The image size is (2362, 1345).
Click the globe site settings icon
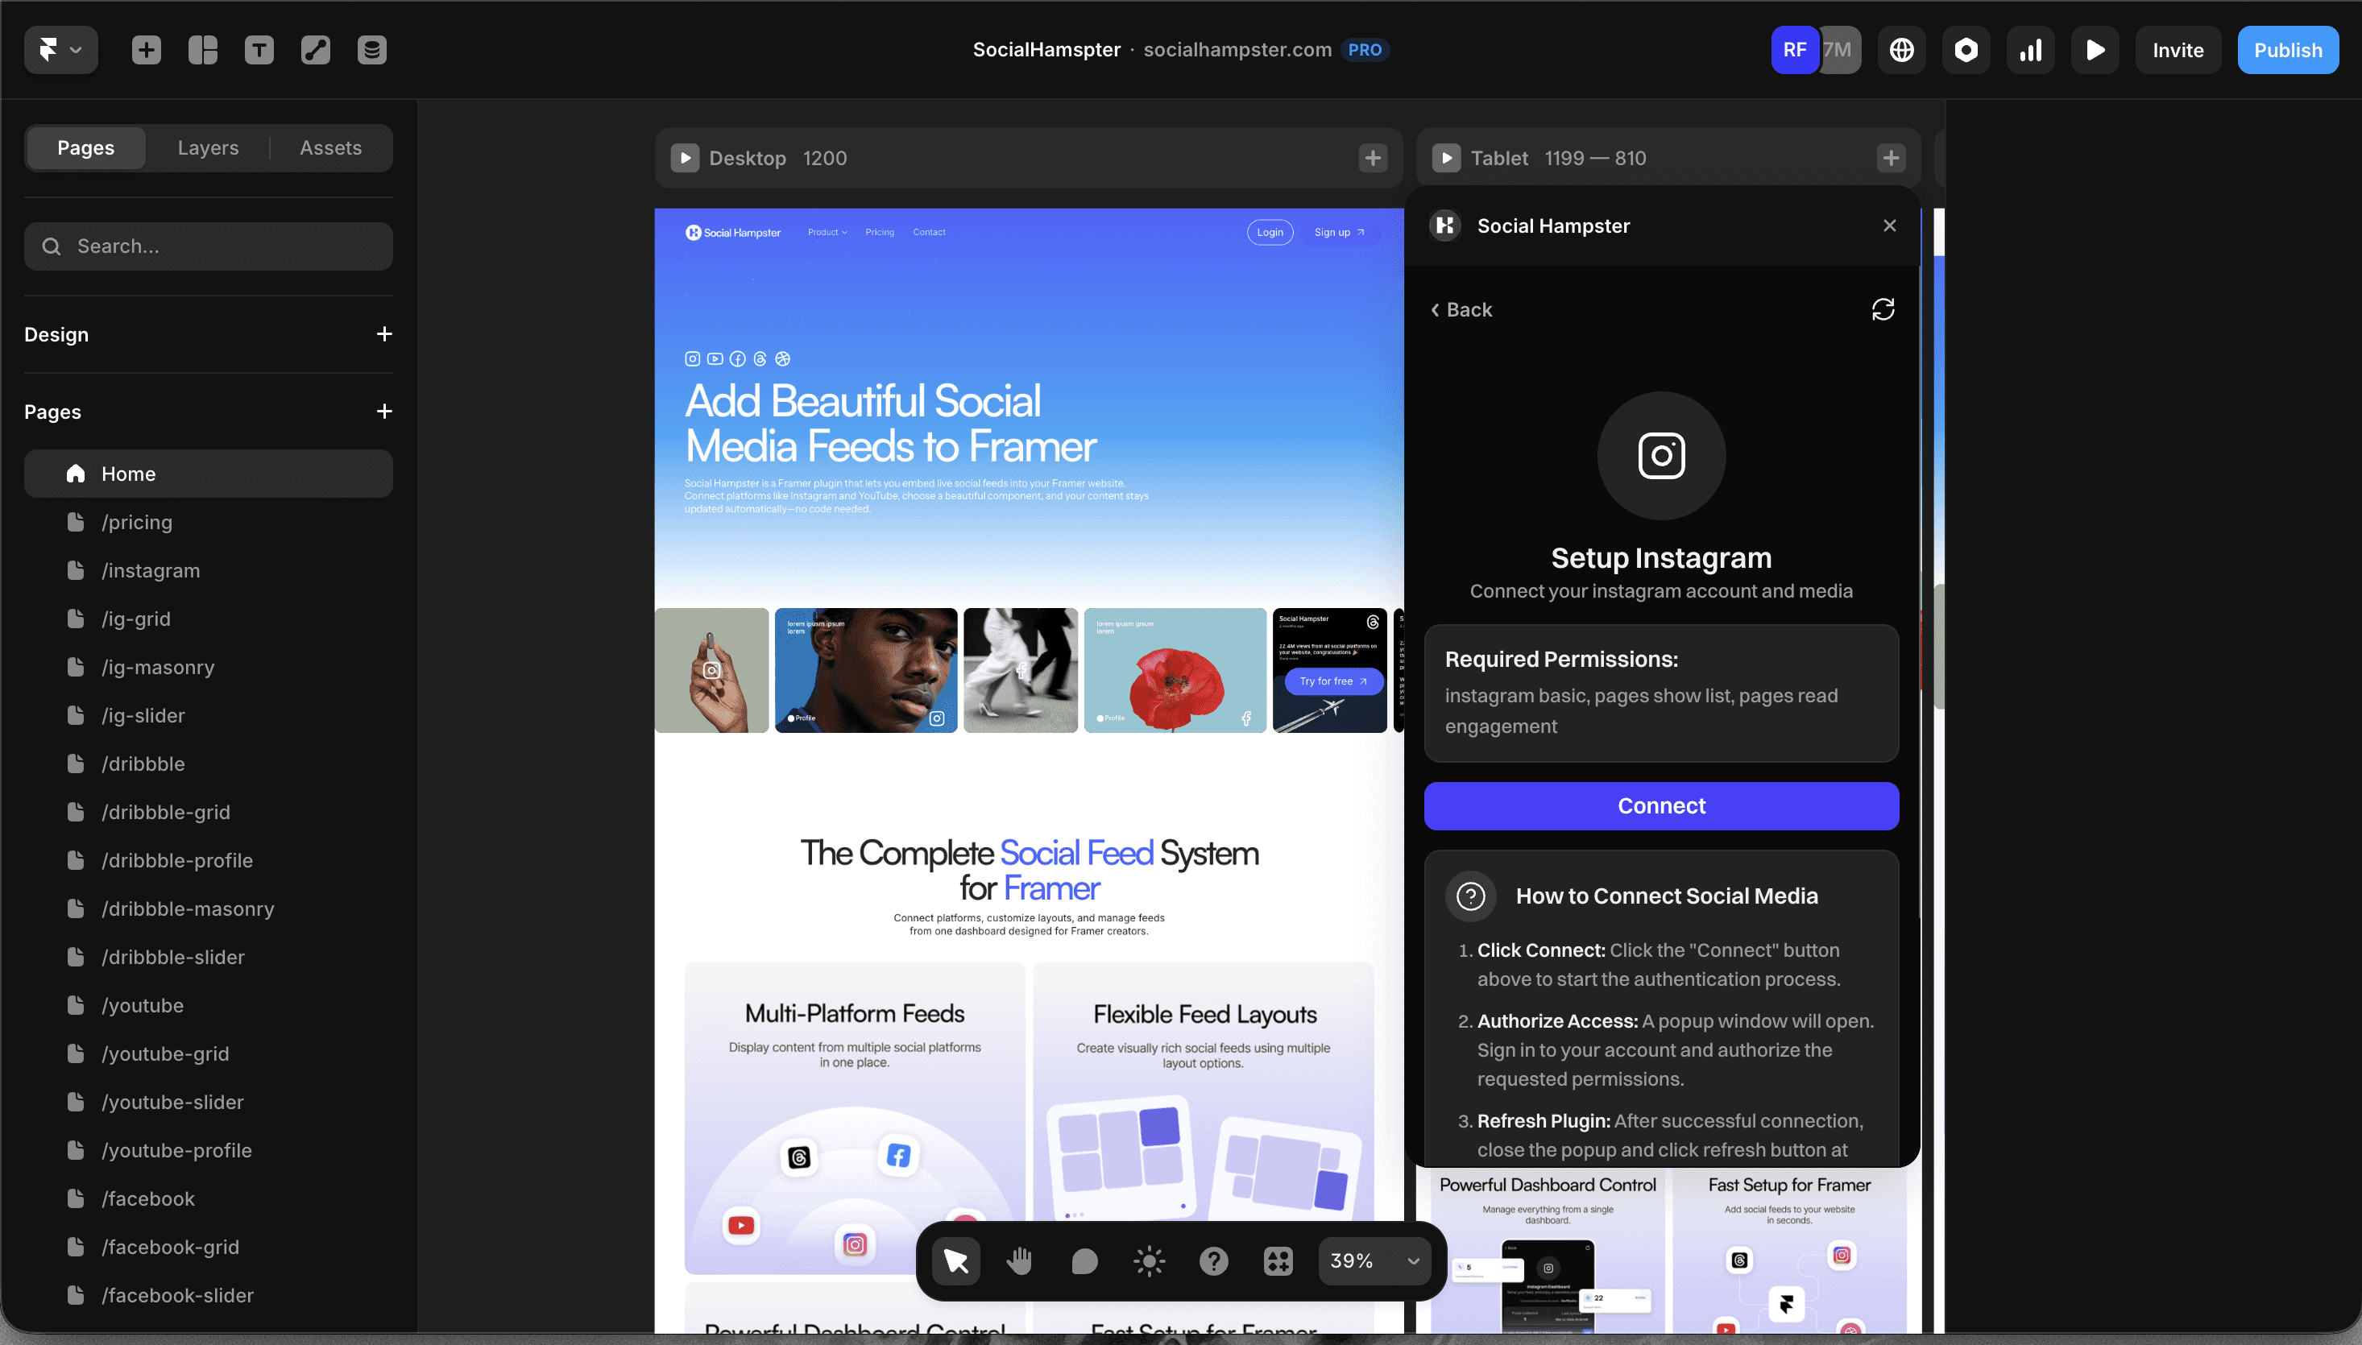click(x=1901, y=50)
